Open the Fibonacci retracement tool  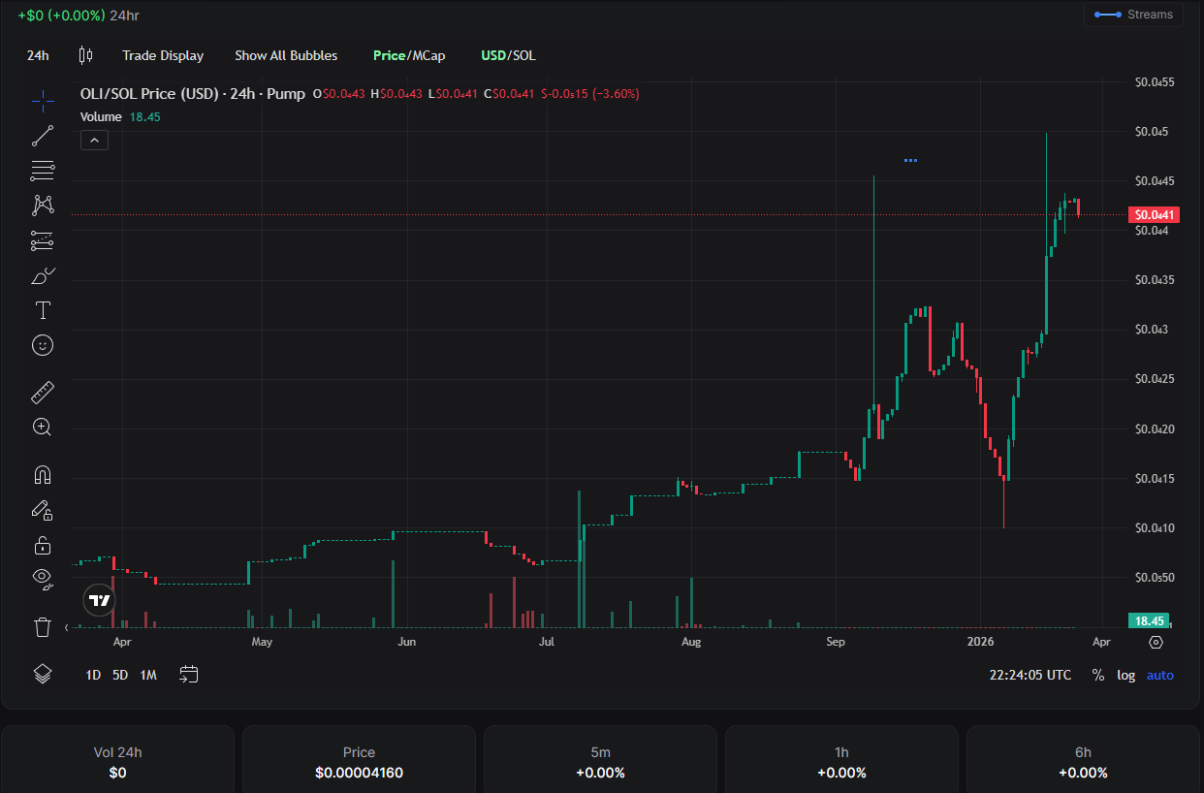[x=43, y=171]
